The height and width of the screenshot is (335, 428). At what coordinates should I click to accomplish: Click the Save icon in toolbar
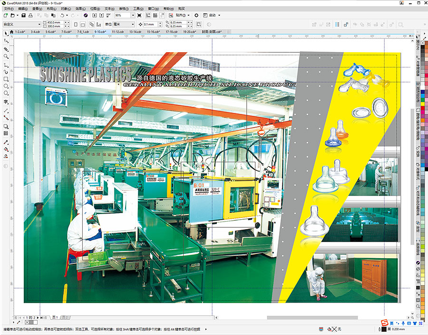23,15
